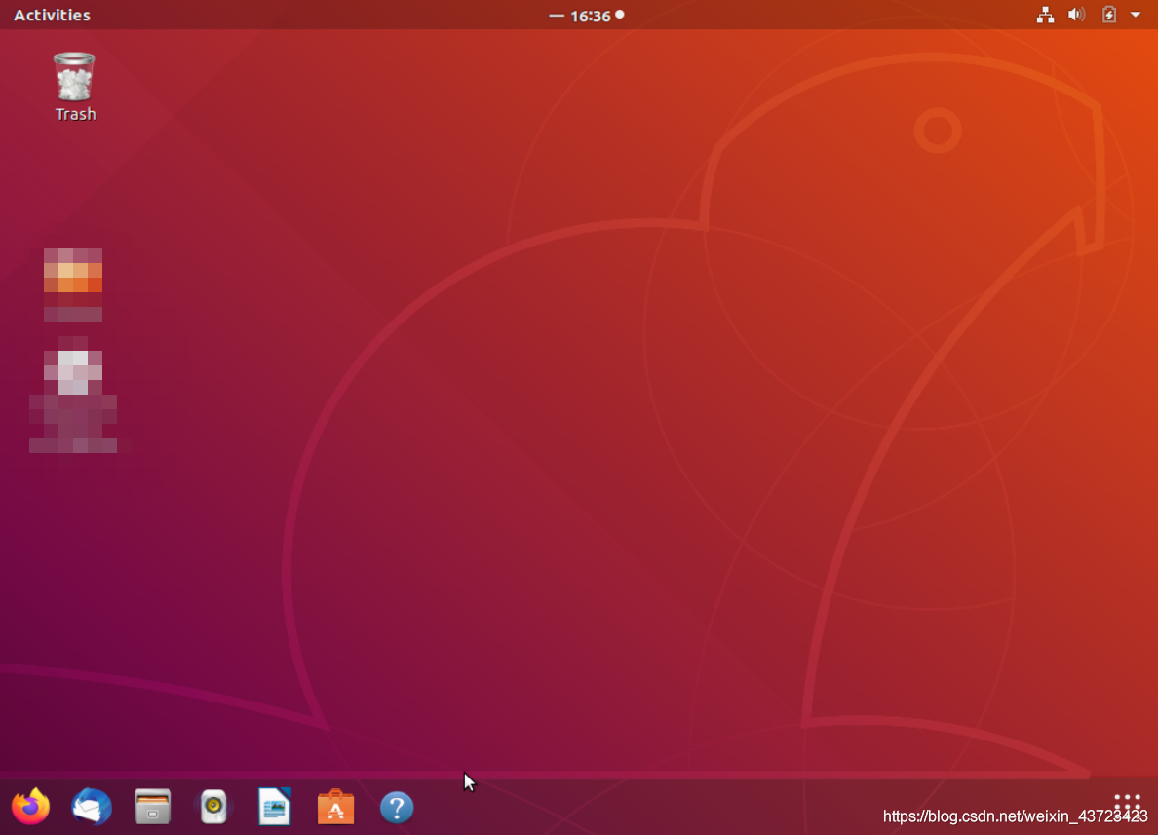This screenshot has width=1158, height=835.
Task: Launch Firefox from the dock
Action: 30,806
